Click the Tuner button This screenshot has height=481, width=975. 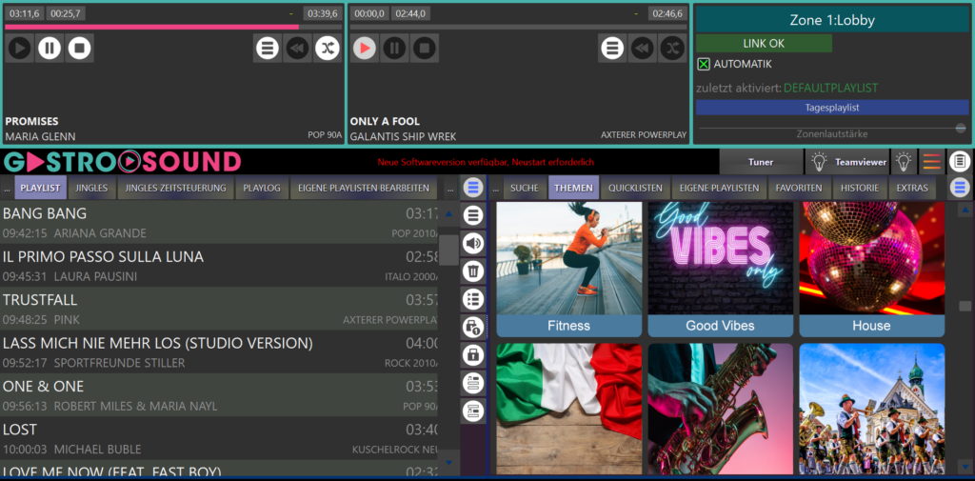(x=761, y=162)
